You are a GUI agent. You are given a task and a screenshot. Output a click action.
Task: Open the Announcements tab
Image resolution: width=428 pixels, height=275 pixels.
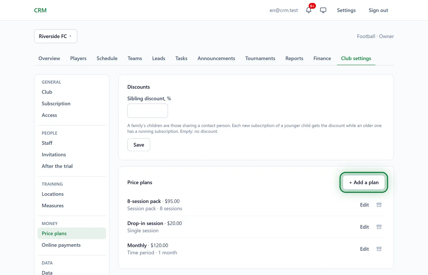point(216,58)
